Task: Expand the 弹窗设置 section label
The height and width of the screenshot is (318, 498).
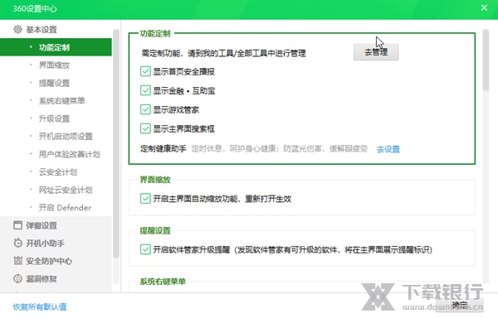Action: point(41,225)
